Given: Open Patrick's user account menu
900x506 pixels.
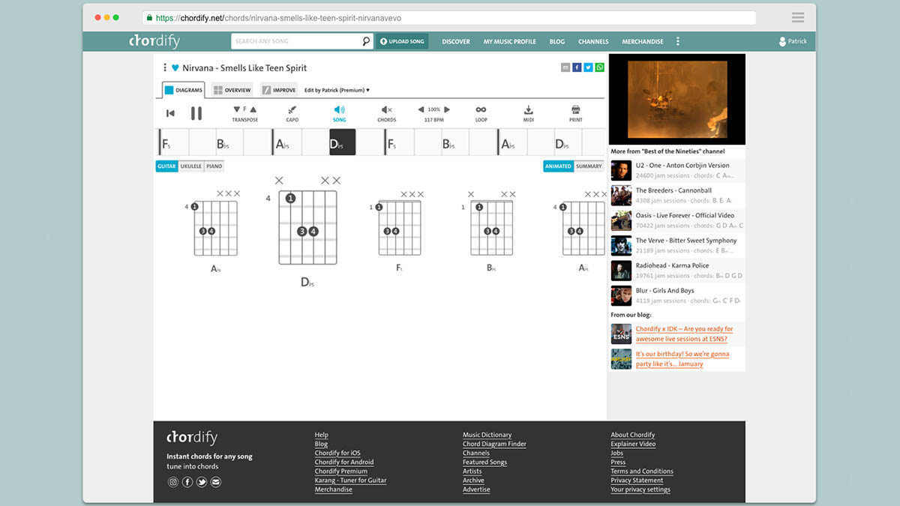Looking at the screenshot, I should point(793,41).
